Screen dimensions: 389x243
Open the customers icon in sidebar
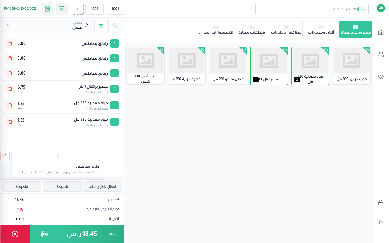pos(381,54)
